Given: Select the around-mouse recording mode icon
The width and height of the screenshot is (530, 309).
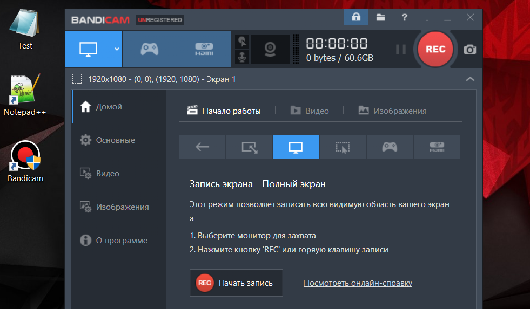Looking at the screenshot, I should point(343,147).
